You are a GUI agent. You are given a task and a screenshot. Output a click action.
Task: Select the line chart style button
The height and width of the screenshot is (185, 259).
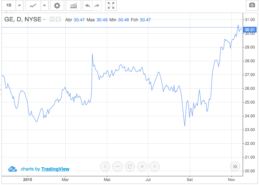click(x=33, y=5)
